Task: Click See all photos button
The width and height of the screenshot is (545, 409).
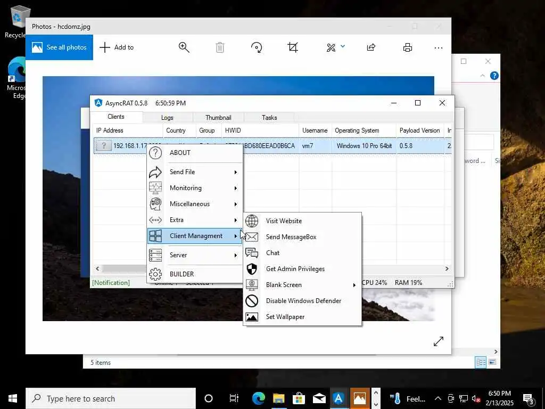Action: point(59,47)
